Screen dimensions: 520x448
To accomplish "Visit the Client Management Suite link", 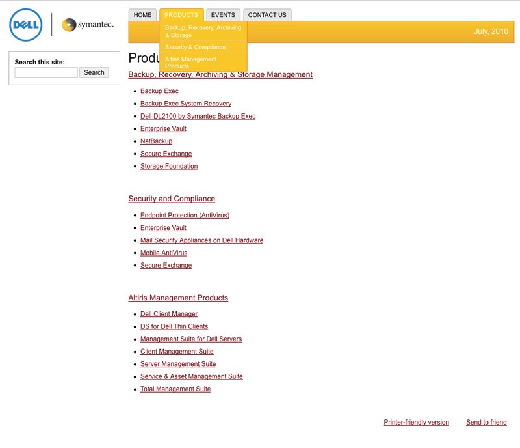I will [177, 352].
